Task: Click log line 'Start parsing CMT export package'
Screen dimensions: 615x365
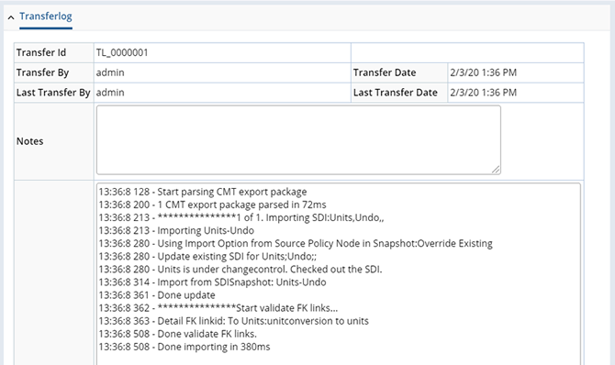Action: (203, 192)
